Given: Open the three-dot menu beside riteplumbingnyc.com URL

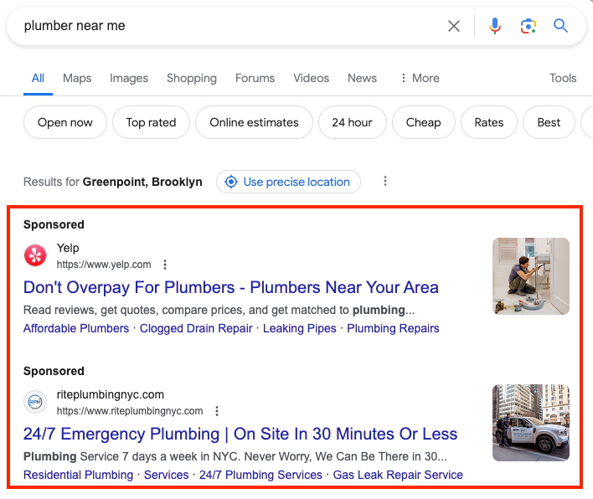Looking at the screenshot, I should [x=217, y=411].
